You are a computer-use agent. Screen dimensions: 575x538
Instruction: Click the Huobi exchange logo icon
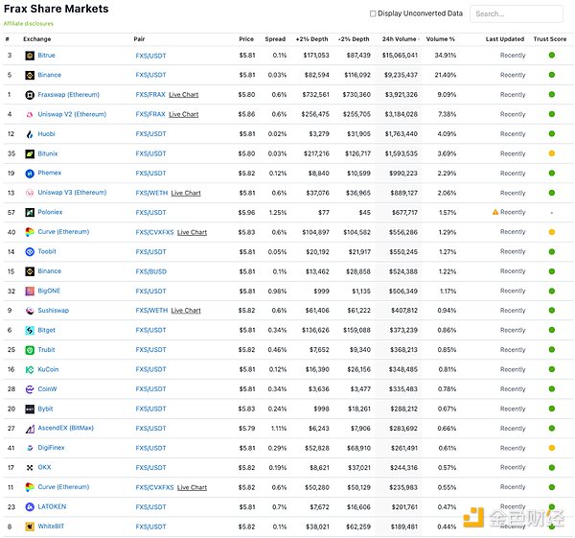[x=30, y=134]
